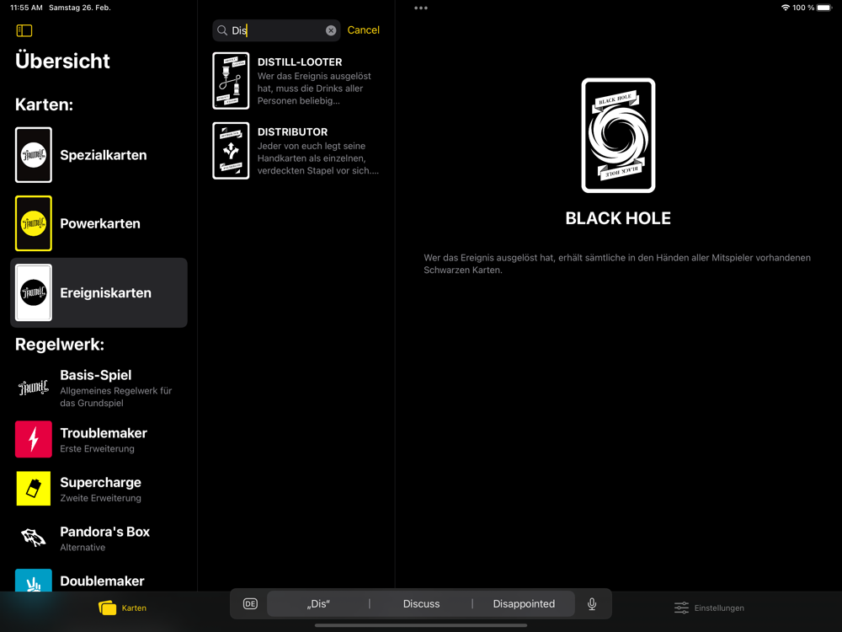The height and width of the screenshot is (632, 842).
Task: Click the Erste Erweiterung subtitle
Action: click(x=97, y=449)
